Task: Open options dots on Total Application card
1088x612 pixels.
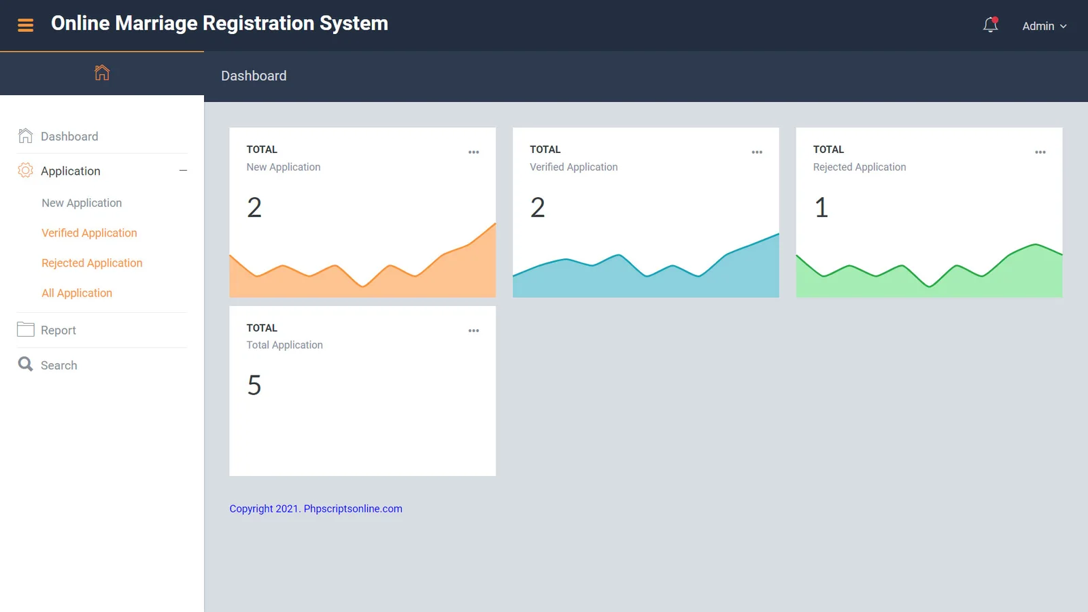Action: (x=474, y=330)
